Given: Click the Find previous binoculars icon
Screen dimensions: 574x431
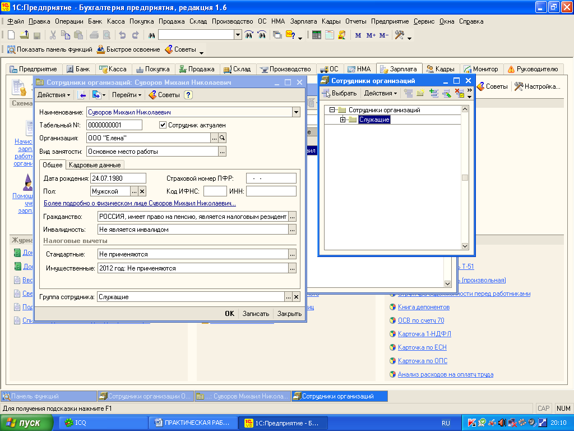Looking at the screenshot, I should tap(262, 35).
